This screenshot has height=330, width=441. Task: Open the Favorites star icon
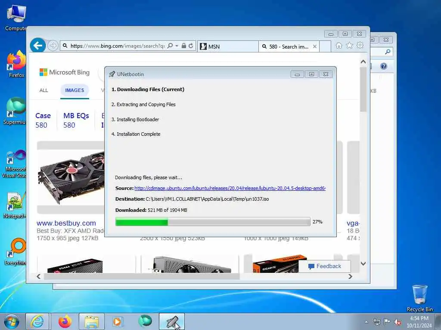pyautogui.click(x=349, y=46)
